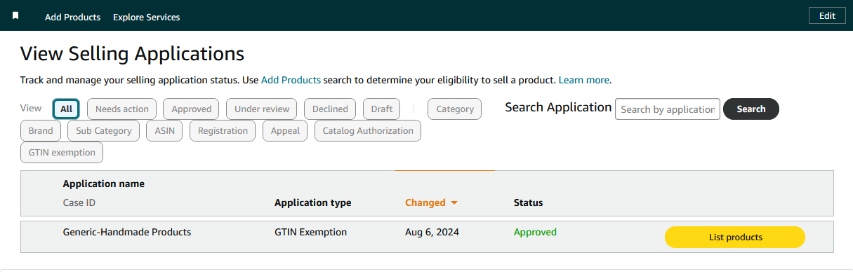
Task: Click the Case ID header label
Action: 79,202
